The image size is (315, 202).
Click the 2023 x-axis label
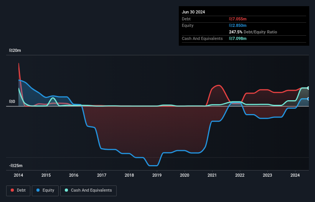click(267, 175)
